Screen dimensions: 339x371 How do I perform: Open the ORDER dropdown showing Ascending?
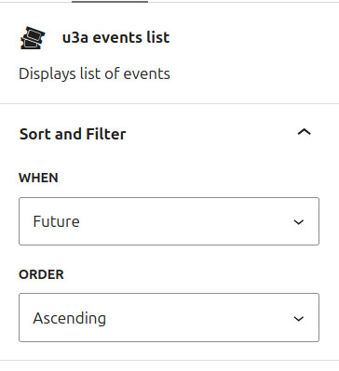click(169, 317)
